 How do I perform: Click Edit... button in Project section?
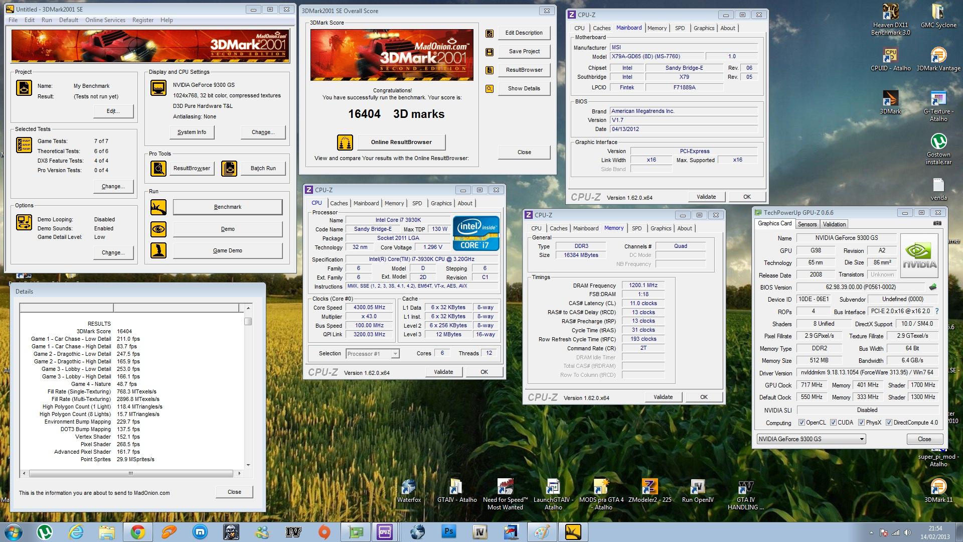[113, 111]
